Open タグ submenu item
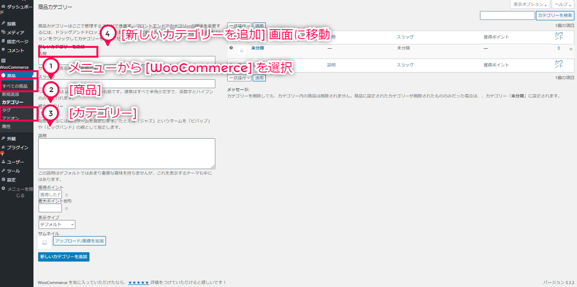Viewport: 577px width, 287px height. [6, 110]
